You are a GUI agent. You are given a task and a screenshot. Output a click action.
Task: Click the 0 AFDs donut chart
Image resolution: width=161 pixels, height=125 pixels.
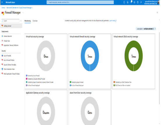tap(90, 111)
